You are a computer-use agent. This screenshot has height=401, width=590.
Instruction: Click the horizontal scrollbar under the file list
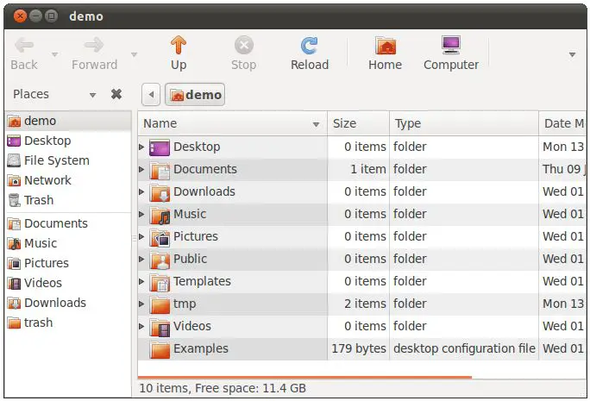304,377
